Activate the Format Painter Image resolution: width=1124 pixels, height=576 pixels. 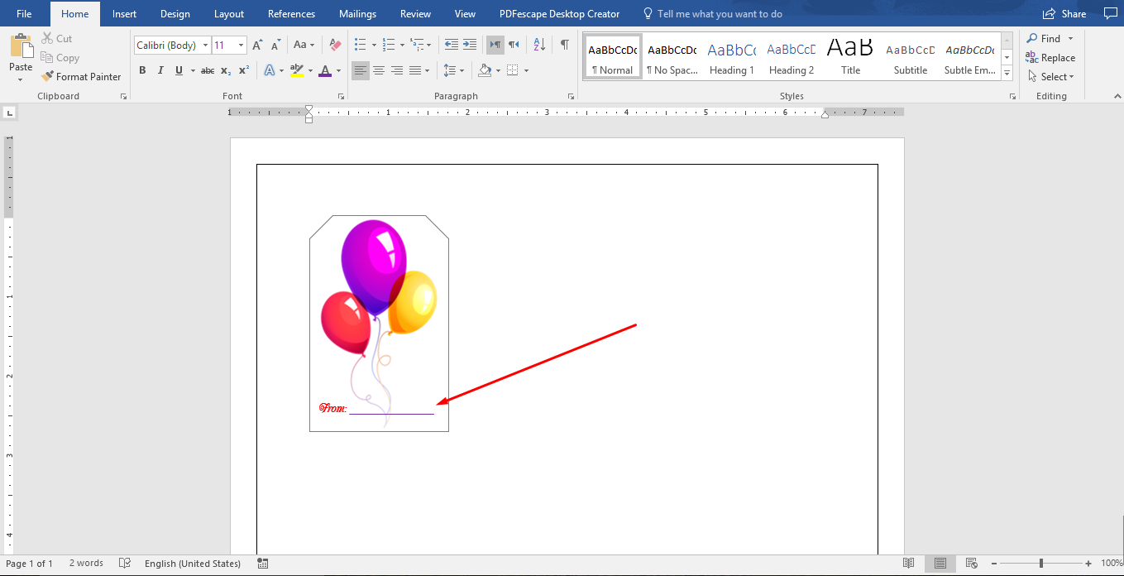(x=81, y=76)
